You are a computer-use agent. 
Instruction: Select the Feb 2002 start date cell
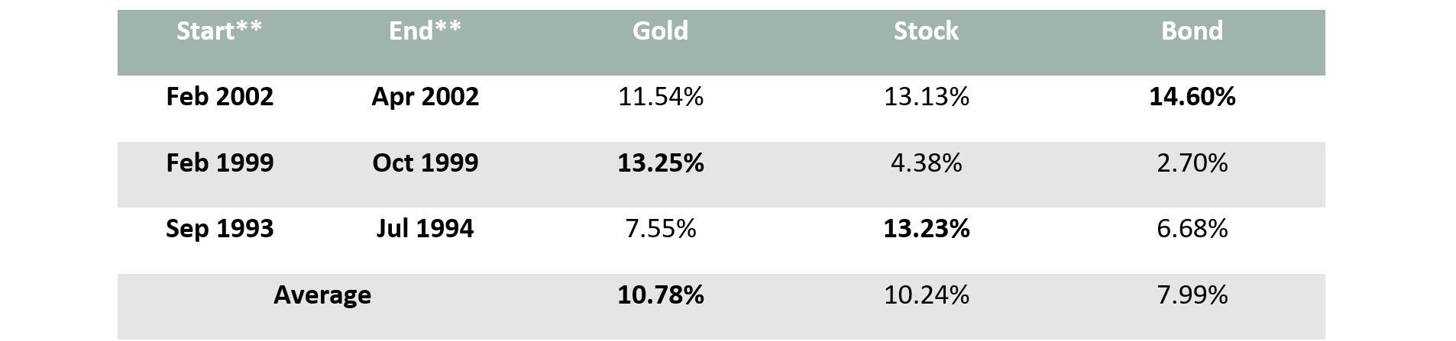coord(219,97)
